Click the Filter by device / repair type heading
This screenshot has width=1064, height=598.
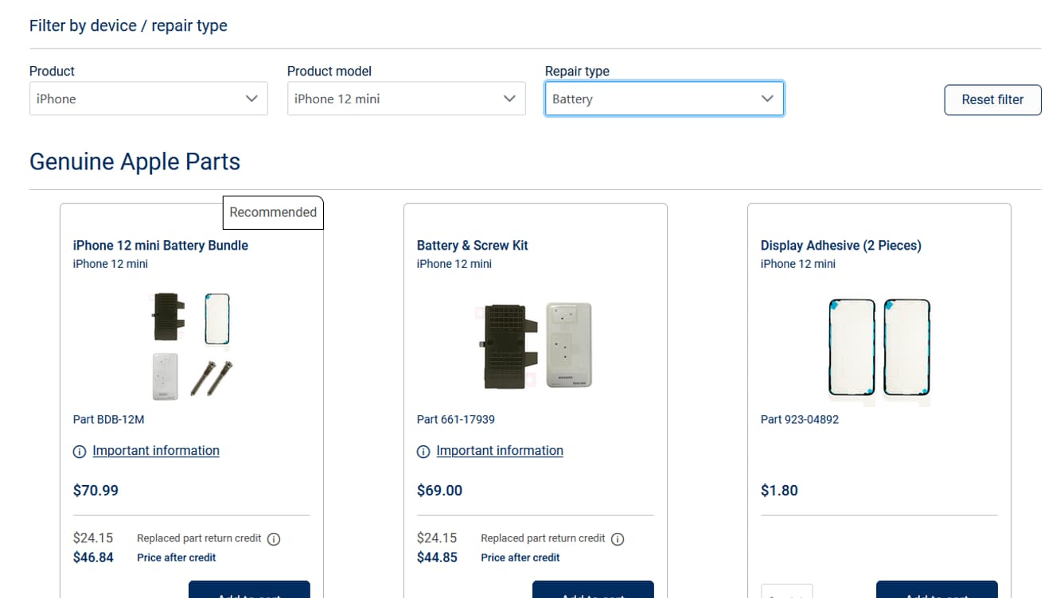pyautogui.click(x=128, y=25)
